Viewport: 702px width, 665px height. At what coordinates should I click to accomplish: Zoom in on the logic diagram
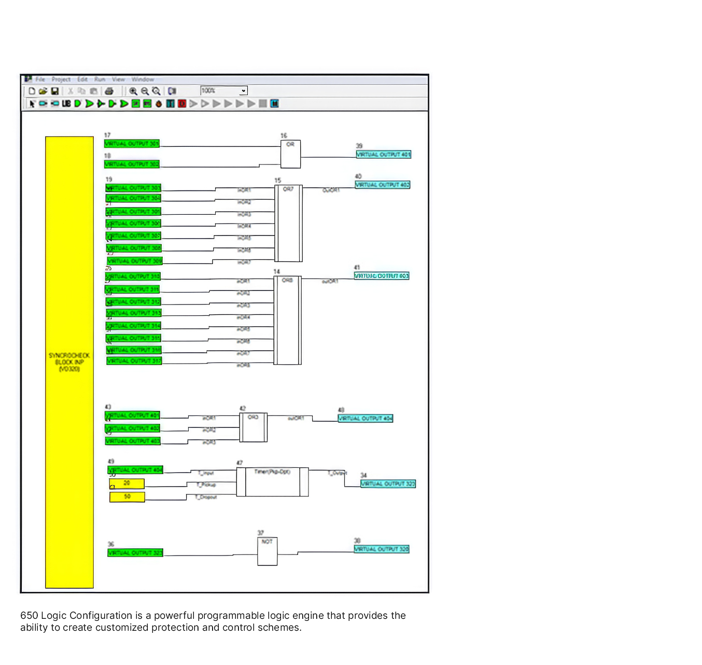coord(133,91)
